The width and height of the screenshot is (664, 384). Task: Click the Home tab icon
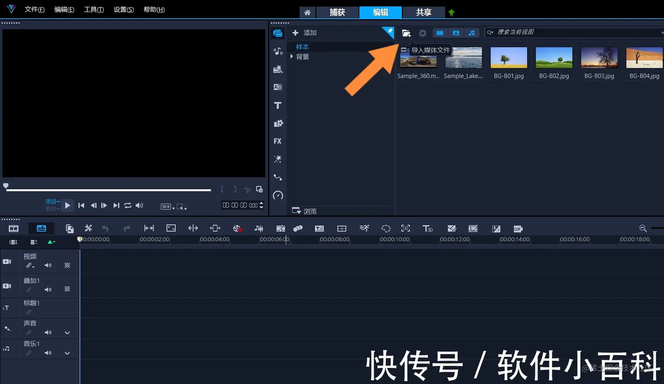click(307, 13)
